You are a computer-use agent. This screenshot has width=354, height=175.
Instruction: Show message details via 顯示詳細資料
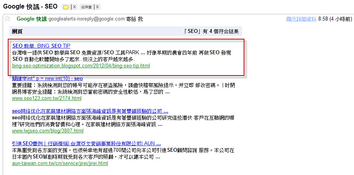coord(301,19)
